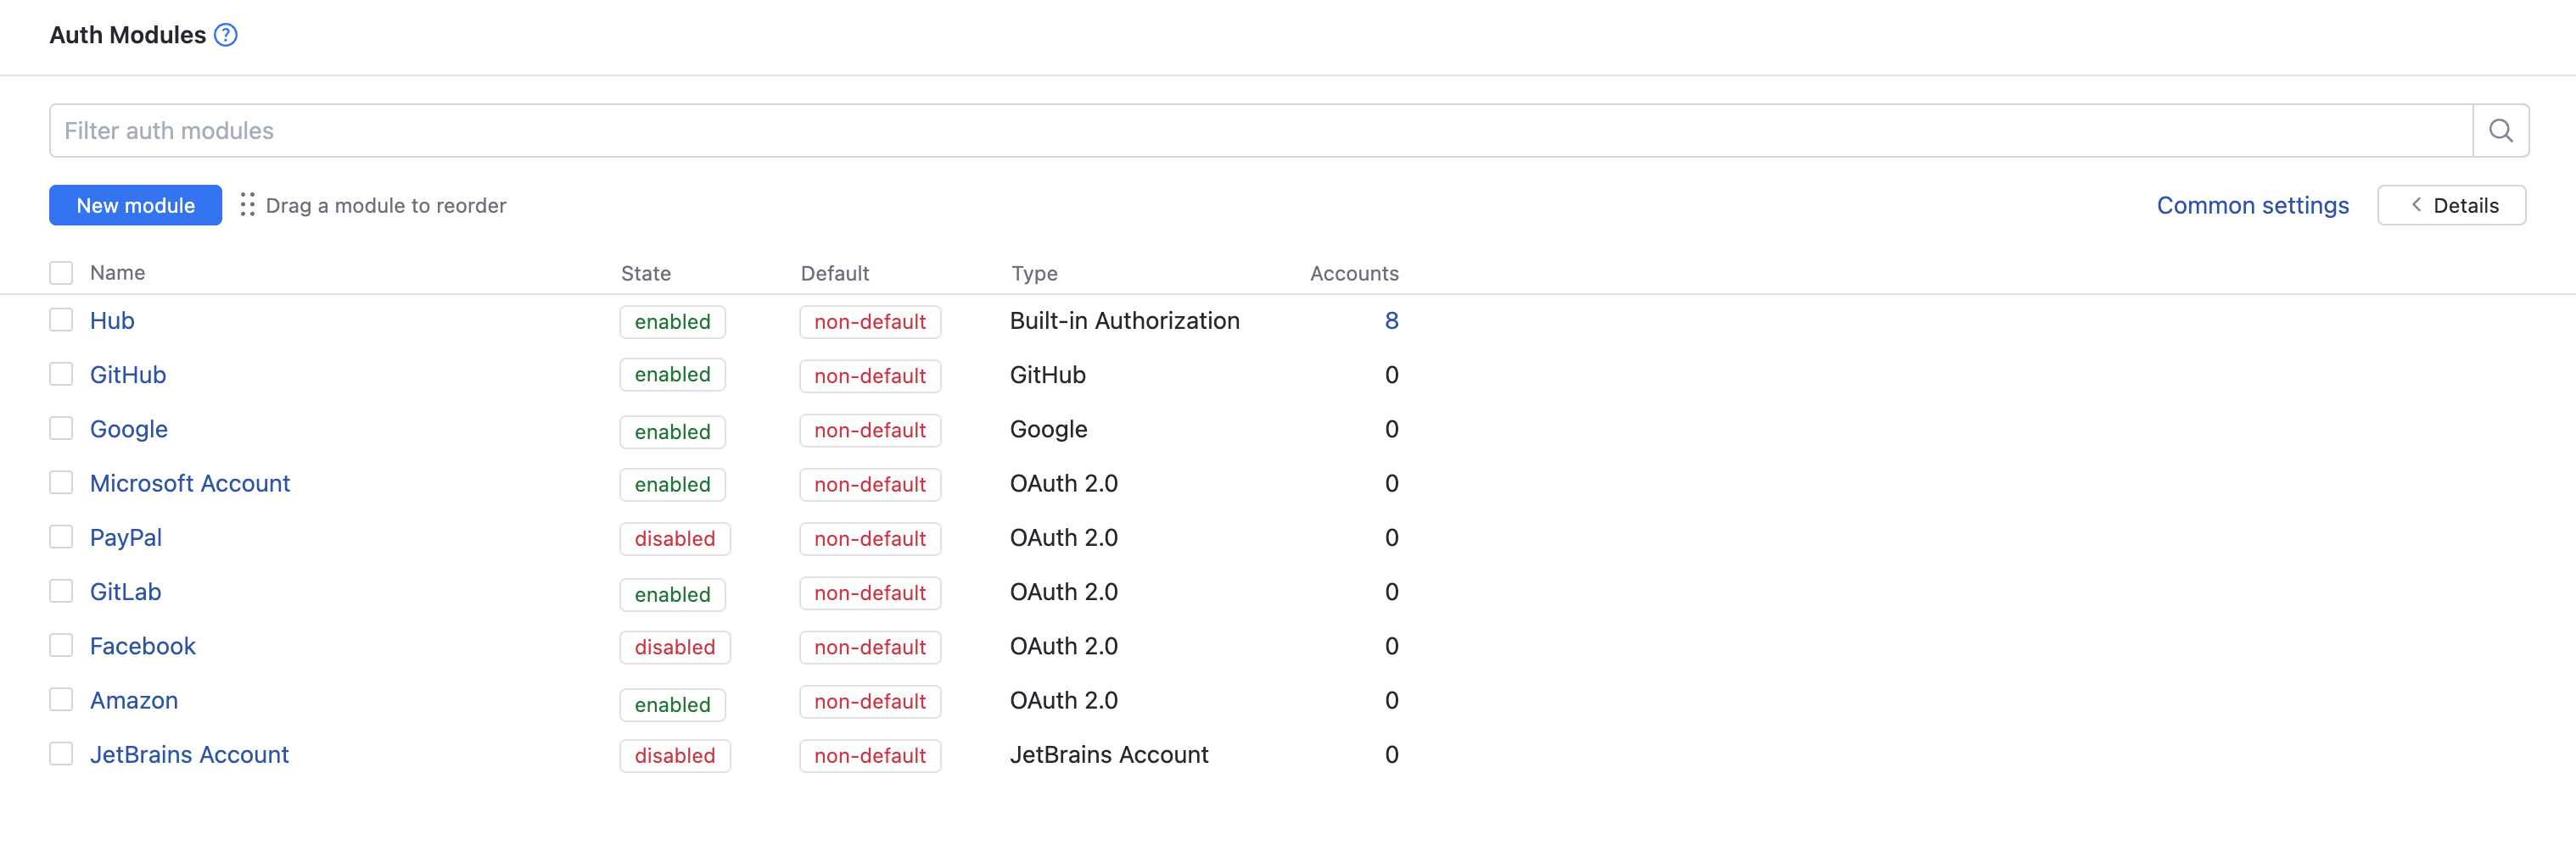Click the New module button
2576x851 pixels.
[x=135, y=205]
